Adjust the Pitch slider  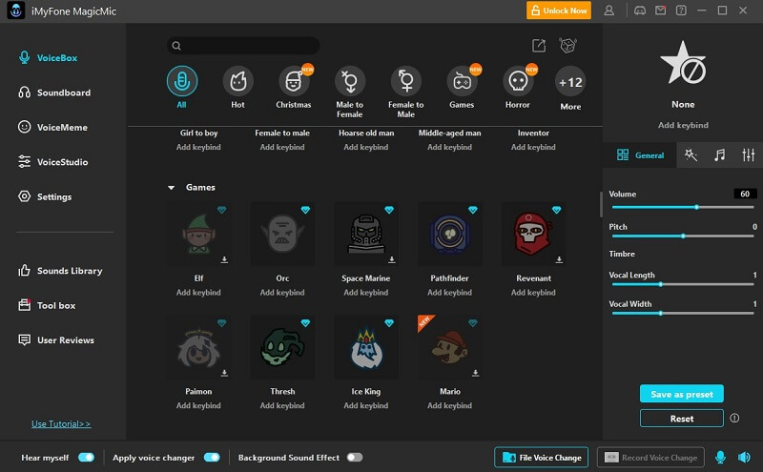pos(683,236)
